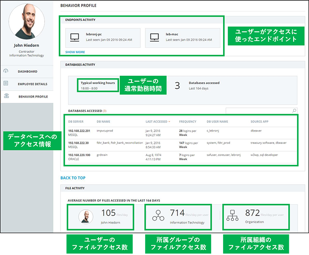This screenshot has height=255, width=309.
Task: Select the 192.168.222.201 MSSQL server row
Action: point(79,133)
